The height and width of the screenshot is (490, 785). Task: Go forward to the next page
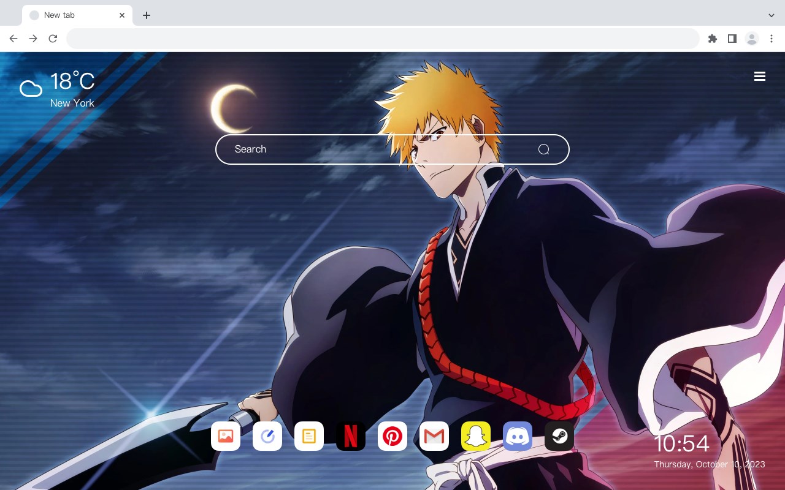click(33, 39)
